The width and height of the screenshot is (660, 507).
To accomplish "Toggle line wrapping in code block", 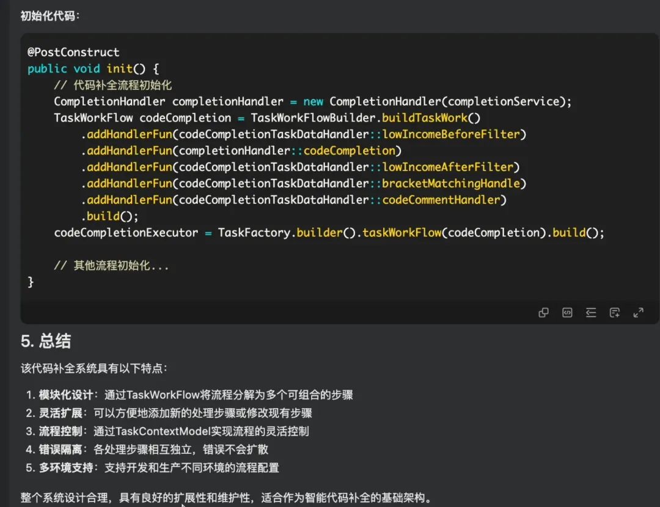I will 590,313.
